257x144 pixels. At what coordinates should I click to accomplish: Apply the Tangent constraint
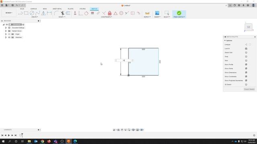[86, 13]
